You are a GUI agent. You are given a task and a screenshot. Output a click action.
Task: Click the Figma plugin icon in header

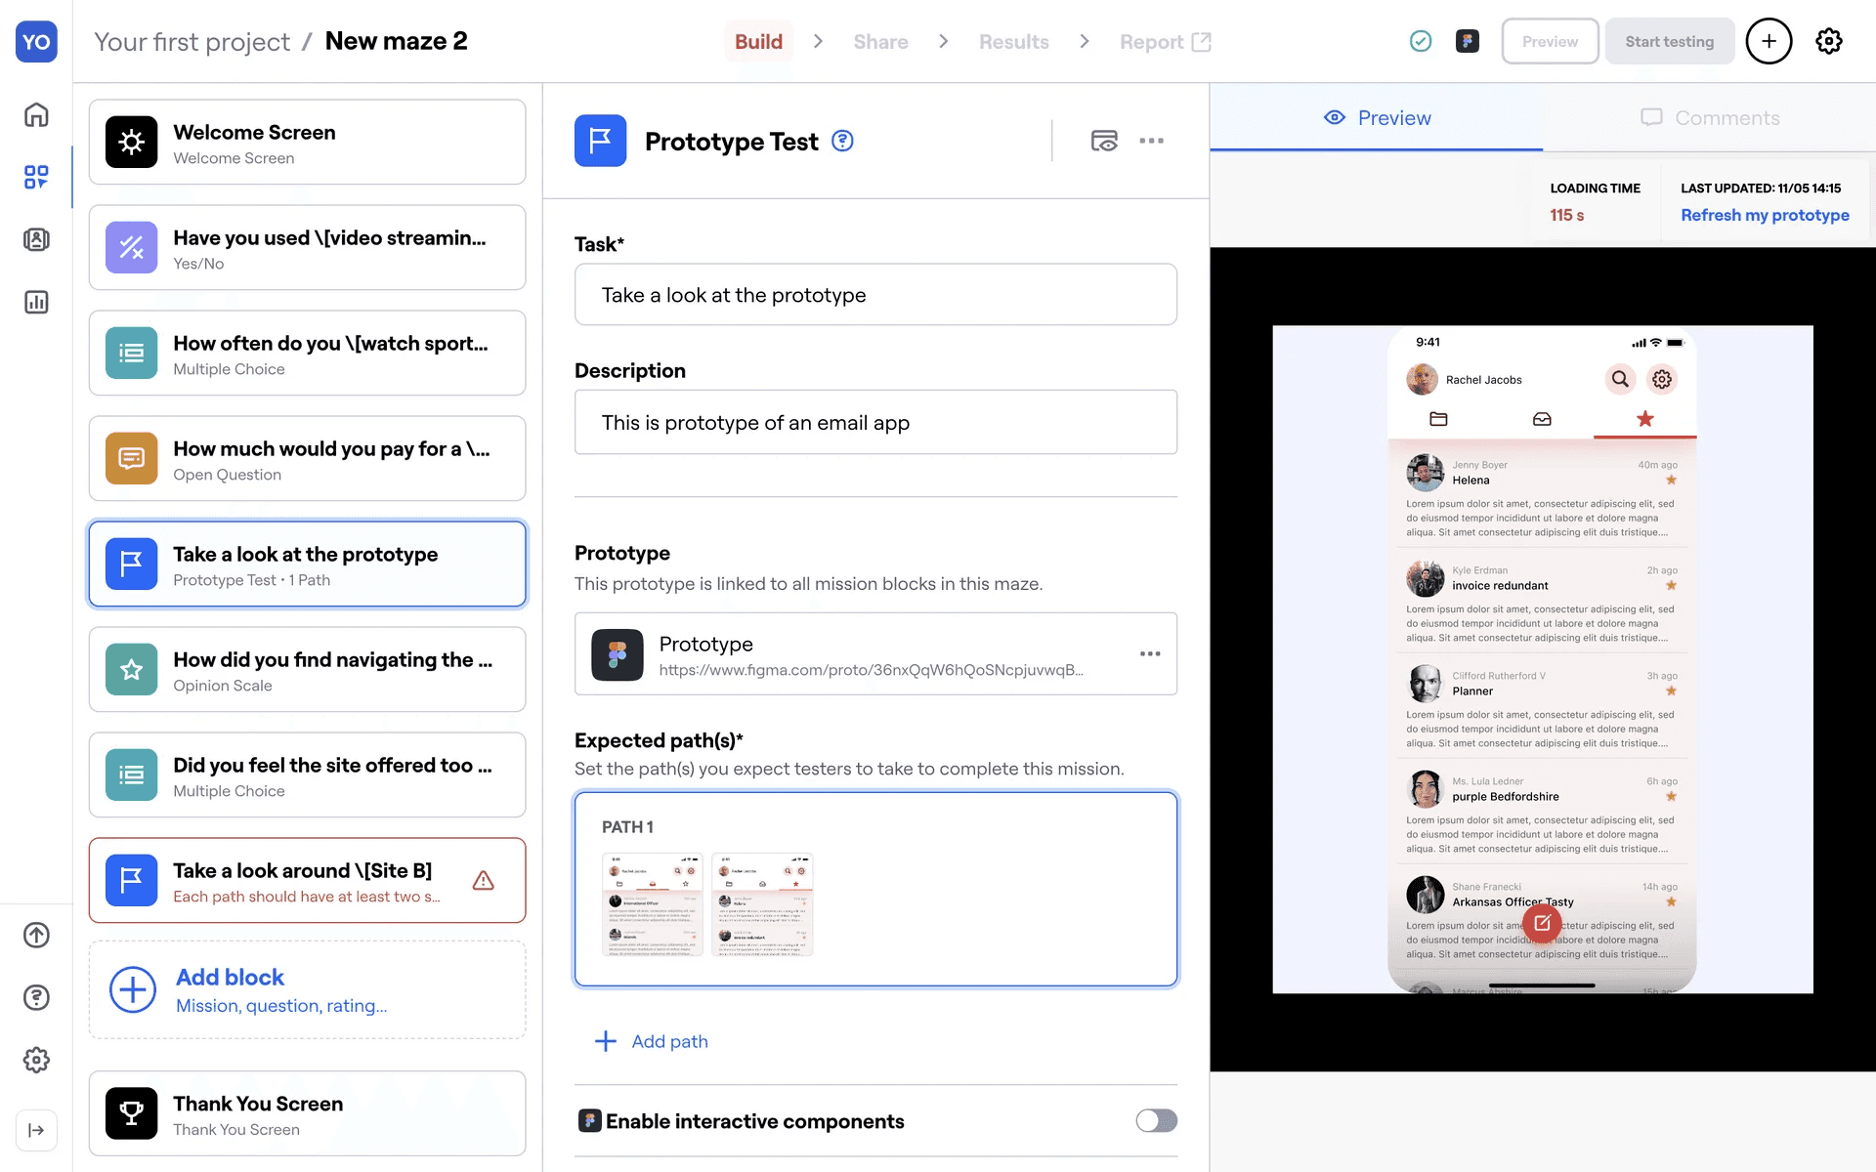point(1467,41)
